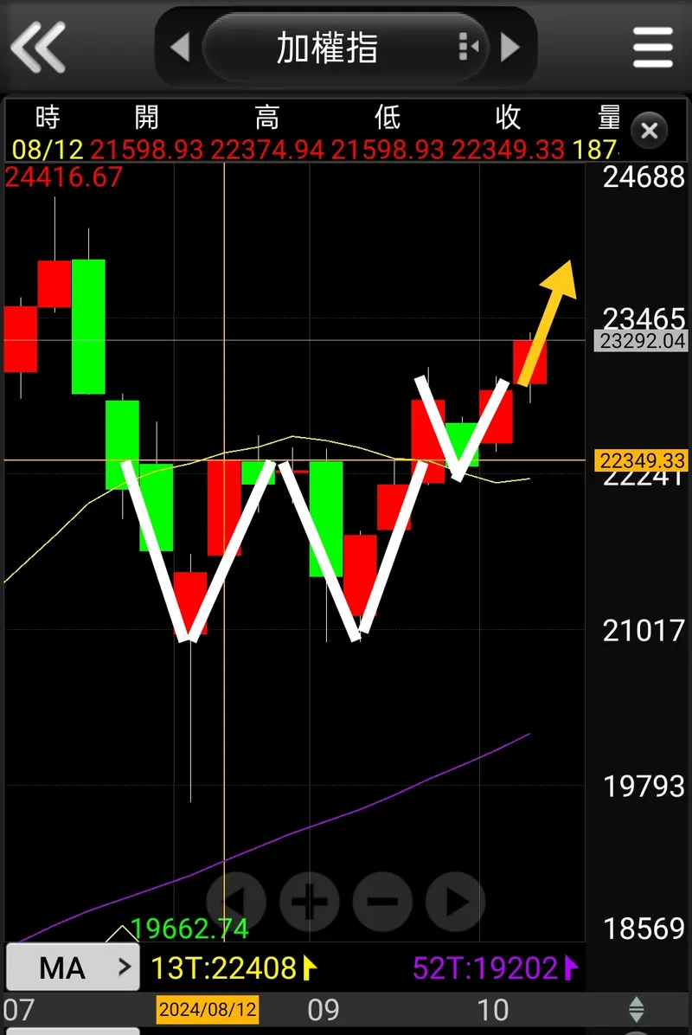This screenshot has height=1035, width=692.
Task: Move crosshair right with overlay arrow
Action: (x=456, y=901)
